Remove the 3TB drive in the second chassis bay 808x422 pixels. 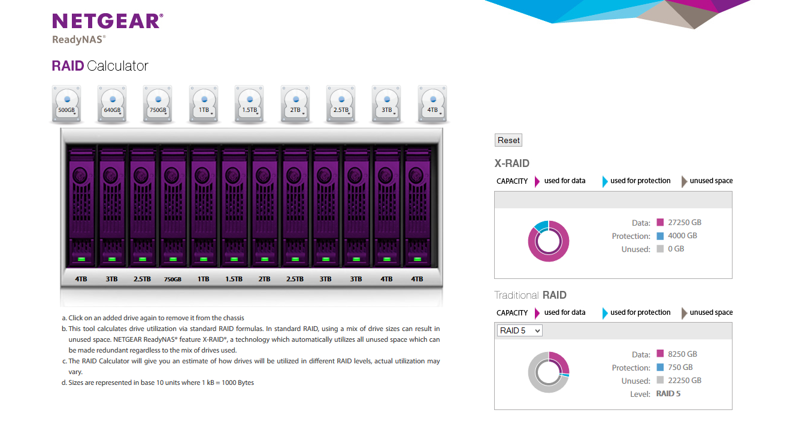click(x=112, y=207)
